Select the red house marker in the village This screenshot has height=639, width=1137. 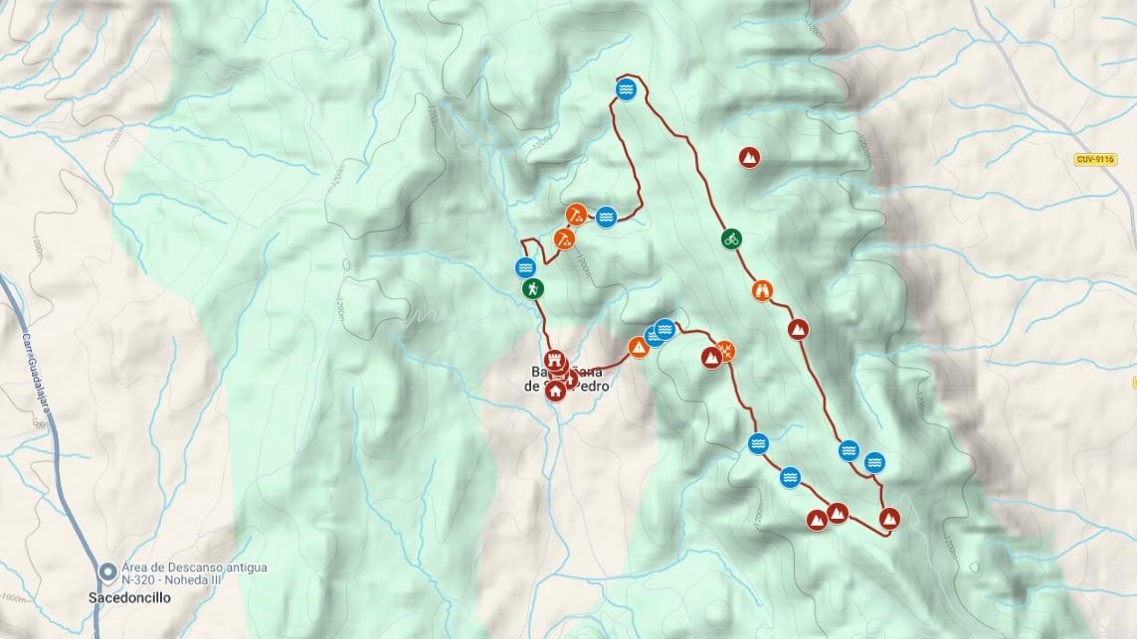tap(555, 392)
